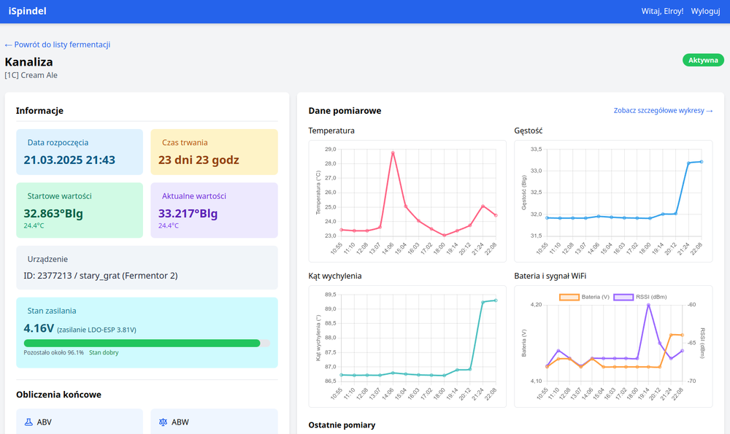Viewport: 730px width, 434px height.
Task: Click the Urządzenie device ID card
Action: (147, 268)
